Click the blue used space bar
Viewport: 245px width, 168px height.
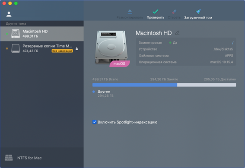pos(135,85)
